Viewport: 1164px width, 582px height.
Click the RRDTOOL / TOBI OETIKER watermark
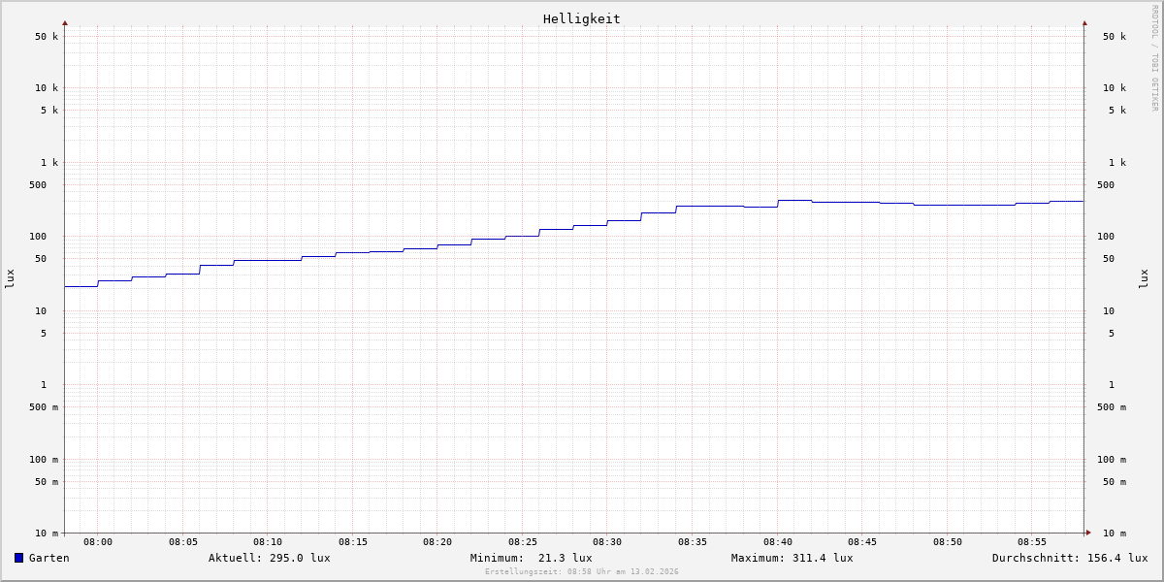1154,58
